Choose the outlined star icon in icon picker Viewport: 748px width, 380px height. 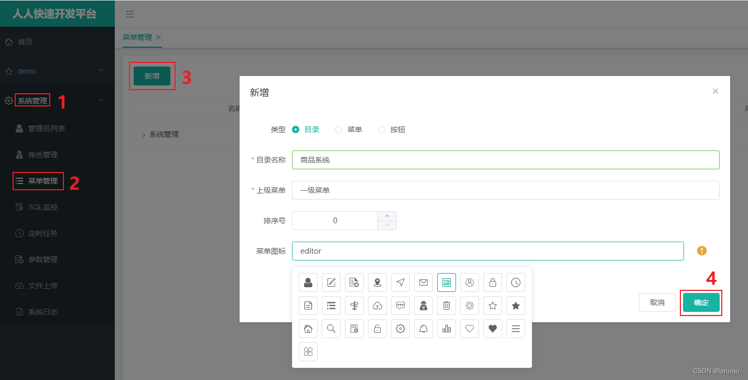pyautogui.click(x=493, y=306)
